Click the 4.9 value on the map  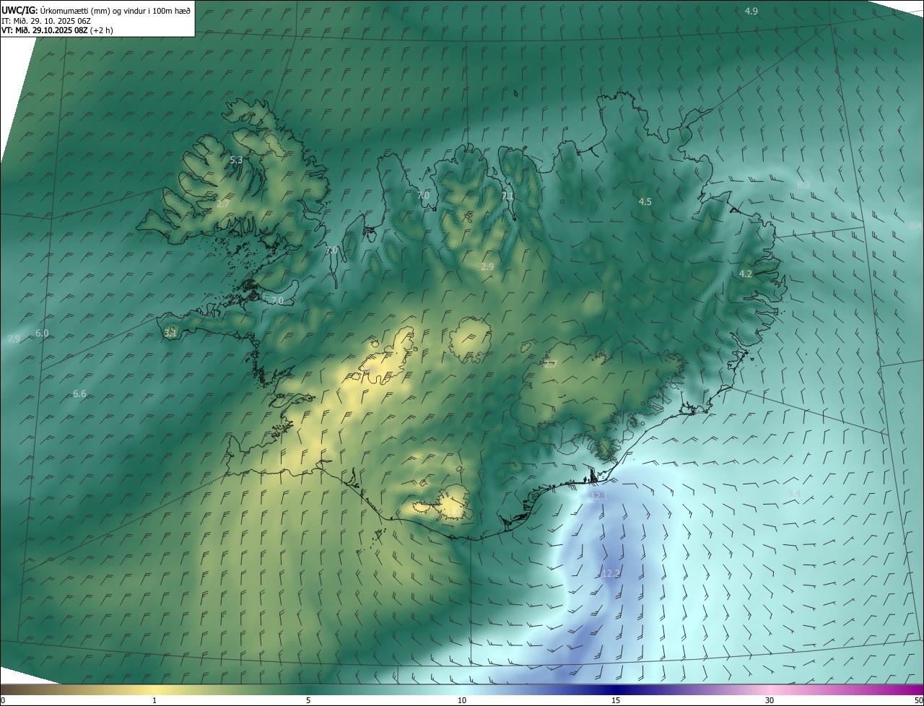coord(751,11)
